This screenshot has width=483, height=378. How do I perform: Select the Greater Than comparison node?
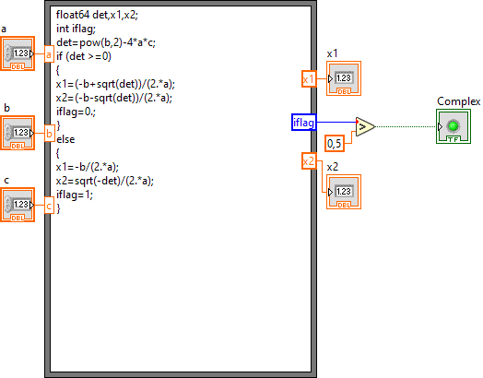pyautogui.click(x=365, y=126)
